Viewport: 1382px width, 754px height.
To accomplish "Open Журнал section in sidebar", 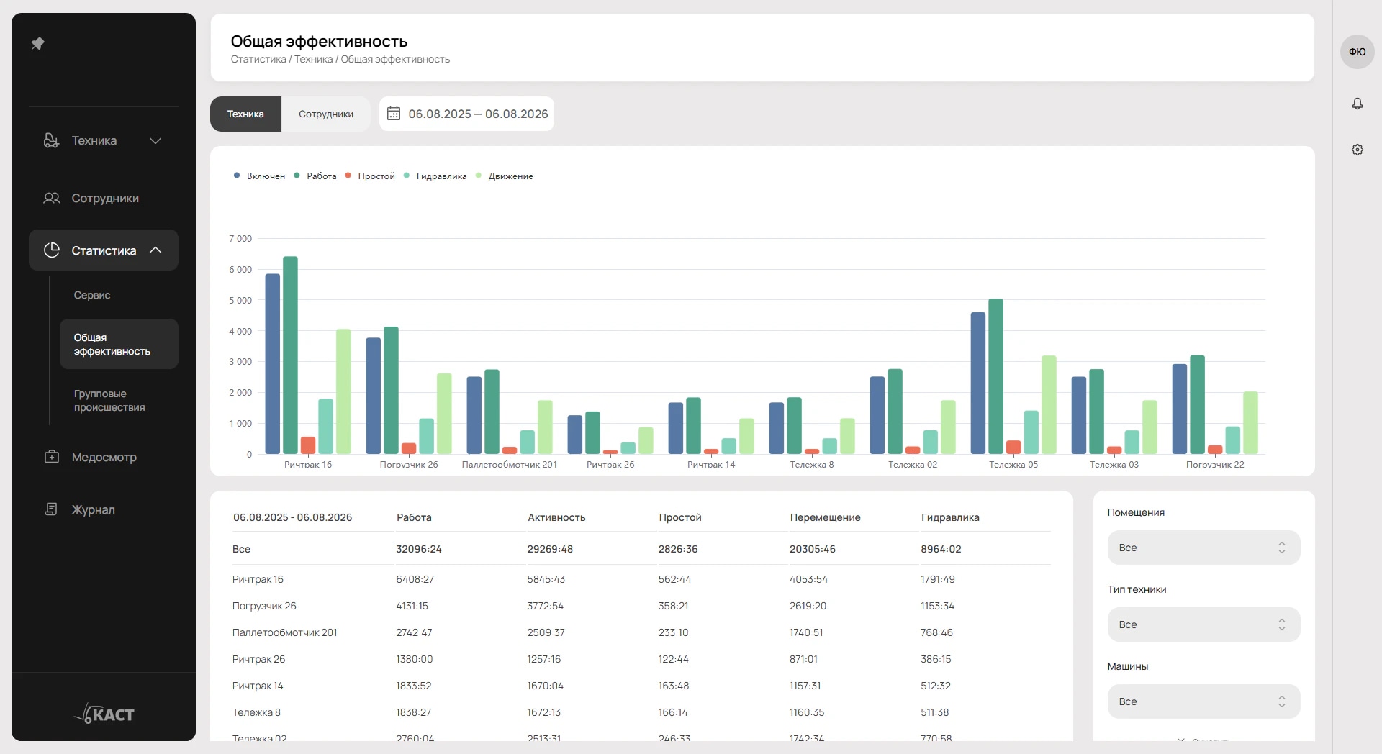I will (x=104, y=509).
